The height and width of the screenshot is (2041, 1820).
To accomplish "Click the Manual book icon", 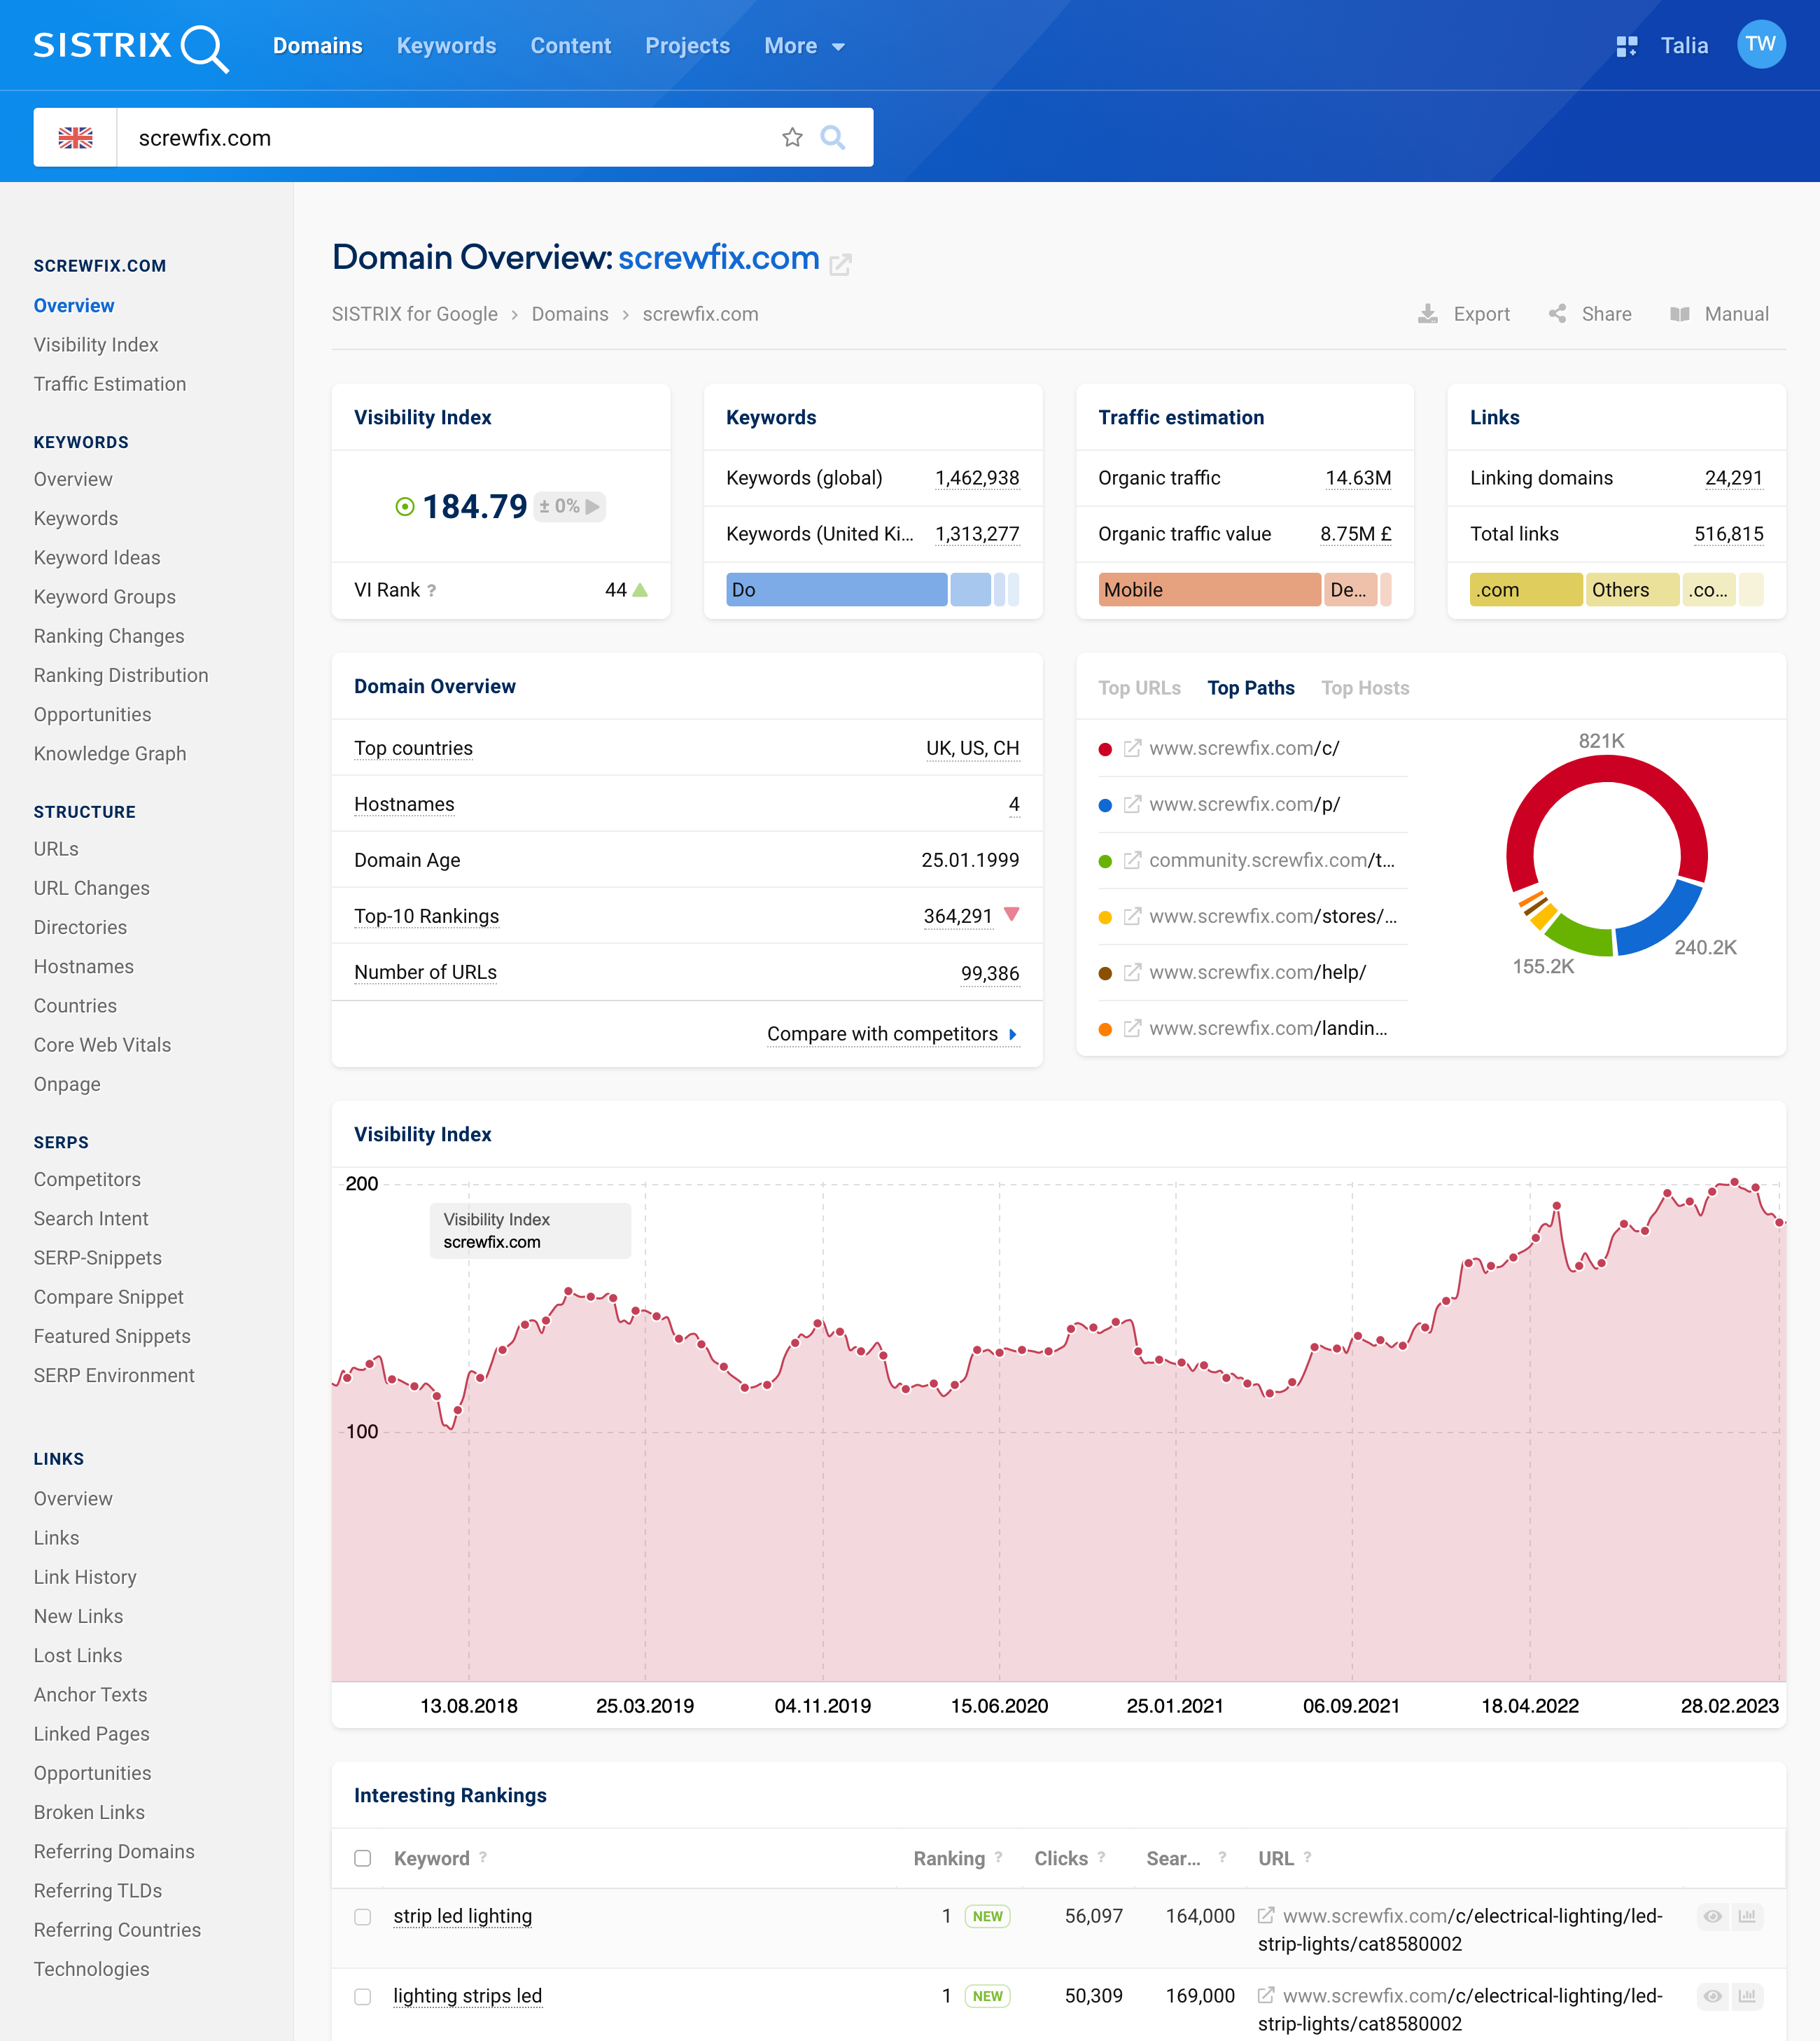I will (x=1680, y=314).
